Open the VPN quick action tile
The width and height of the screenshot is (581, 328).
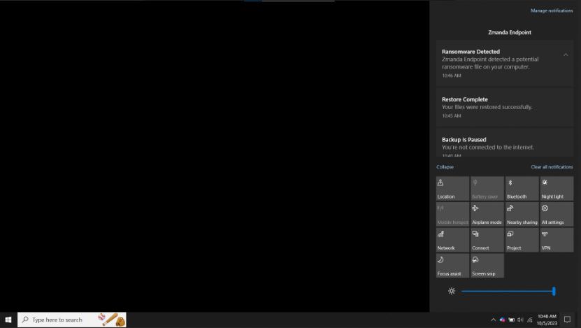pos(557,240)
